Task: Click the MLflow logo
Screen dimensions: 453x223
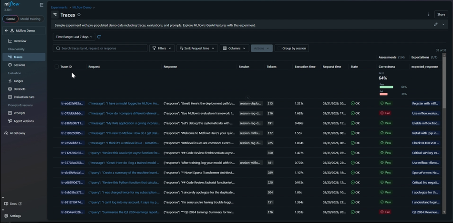Action: [x=12, y=4]
